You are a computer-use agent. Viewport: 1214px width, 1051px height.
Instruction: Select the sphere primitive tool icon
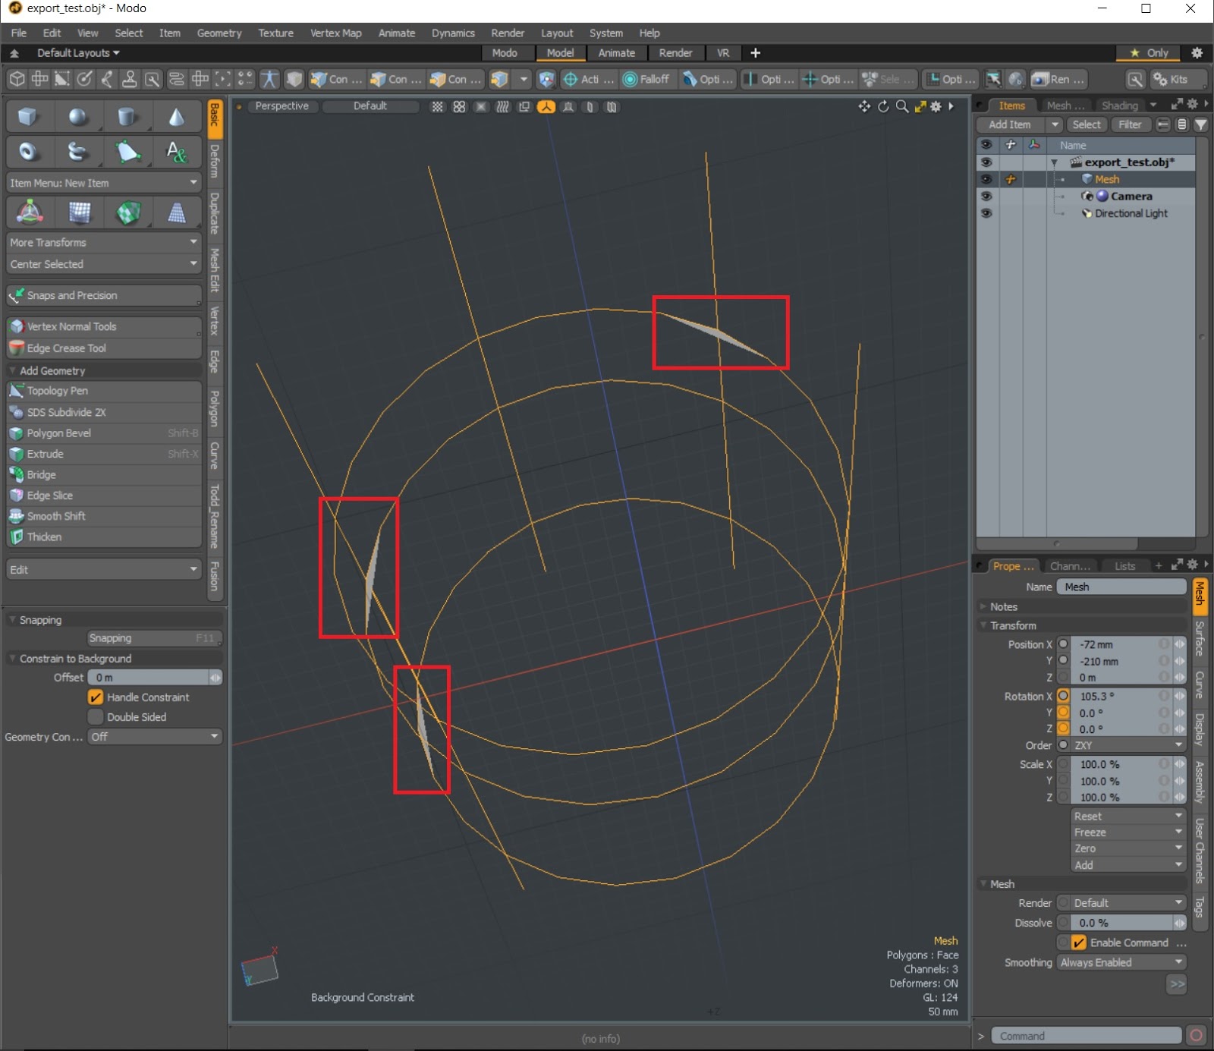pyautogui.click(x=77, y=117)
